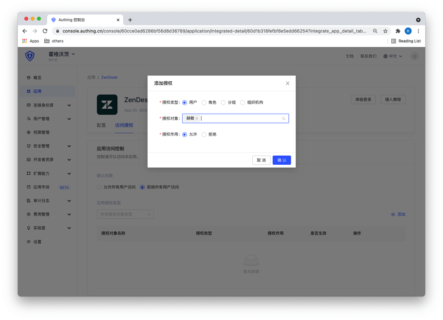
Task: Click inside the 授权对象 input field
Action: [x=239, y=119]
